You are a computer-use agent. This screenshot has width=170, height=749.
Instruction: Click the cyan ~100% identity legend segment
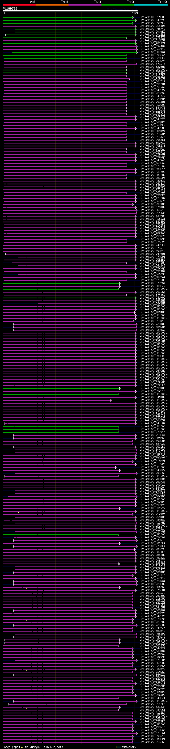pyautogui.click(x=151, y=5)
